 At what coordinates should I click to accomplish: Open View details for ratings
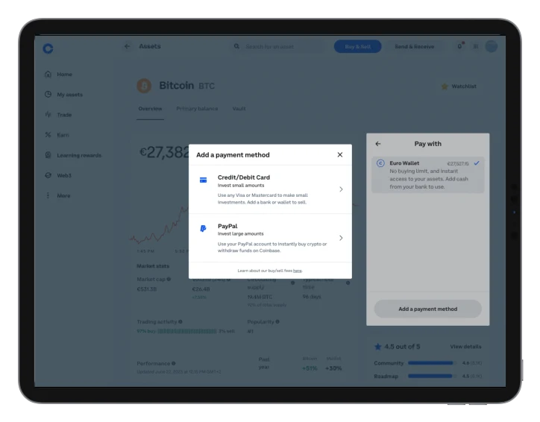pos(465,347)
